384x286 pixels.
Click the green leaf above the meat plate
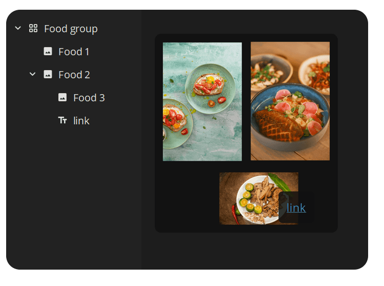tap(281, 181)
